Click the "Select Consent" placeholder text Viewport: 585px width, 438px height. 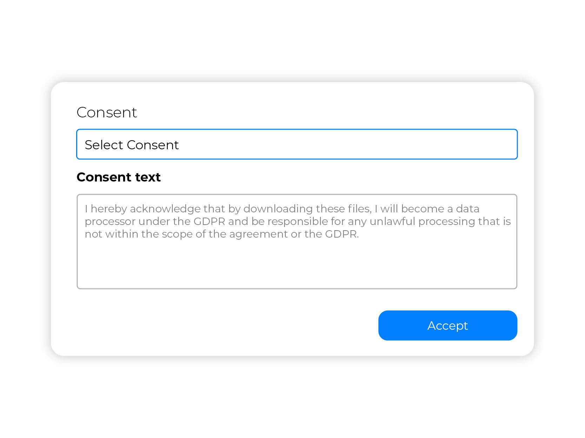[132, 145]
